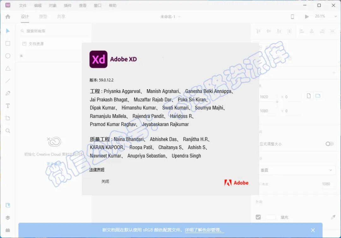This screenshot has width=341, height=238.
Task: Select the Polygon triangle tool
Action: point(8,68)
